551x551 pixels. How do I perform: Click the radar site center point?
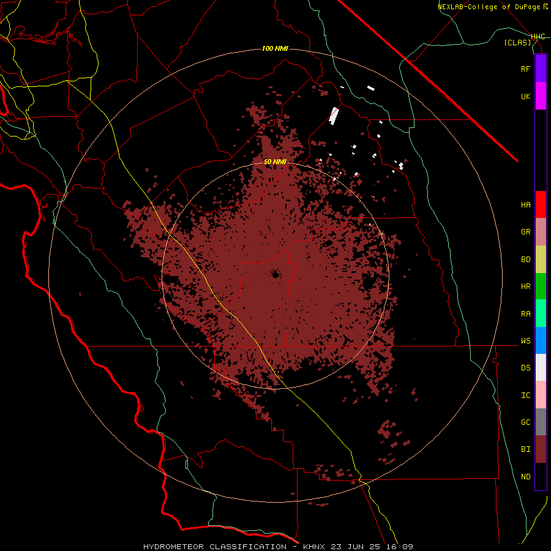click(275, 274)
